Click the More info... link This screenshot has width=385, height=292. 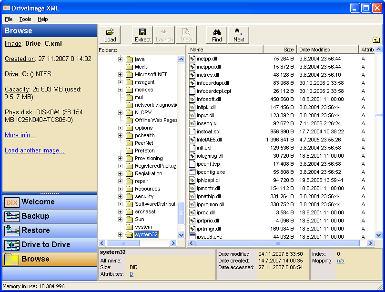click(20, 135)
